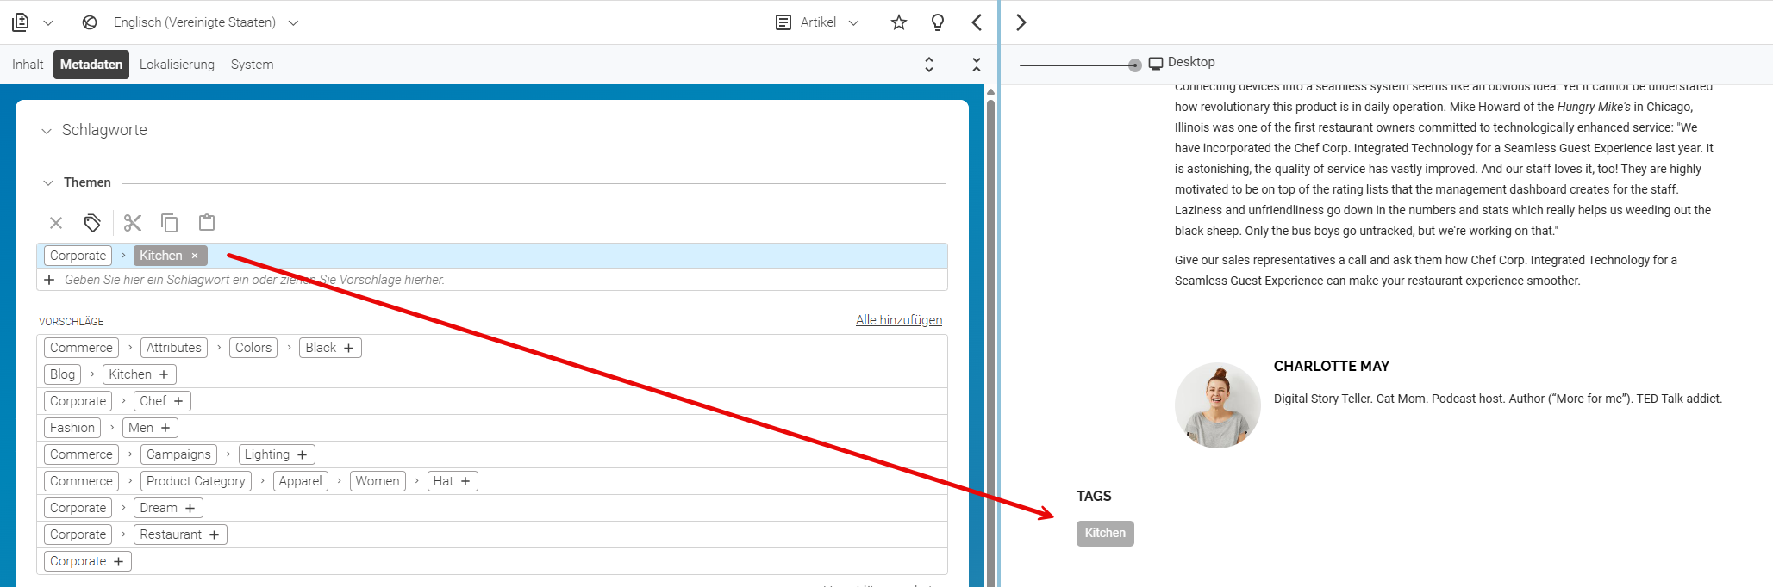
Task: Click the locale globe icon
Action: [90, 22]
